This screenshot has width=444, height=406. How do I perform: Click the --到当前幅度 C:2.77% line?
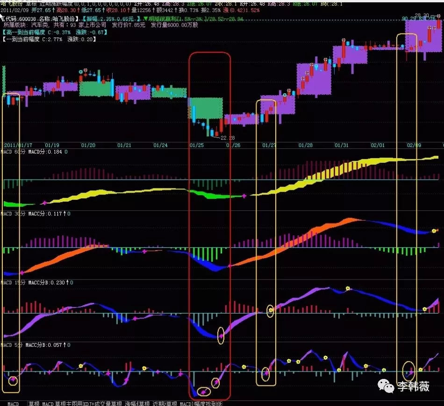point(49,39)
